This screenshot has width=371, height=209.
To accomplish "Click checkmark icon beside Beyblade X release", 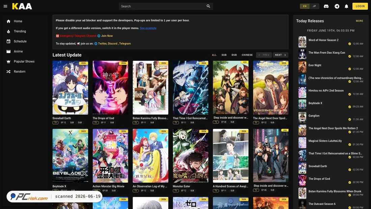I will click(349, 107).
